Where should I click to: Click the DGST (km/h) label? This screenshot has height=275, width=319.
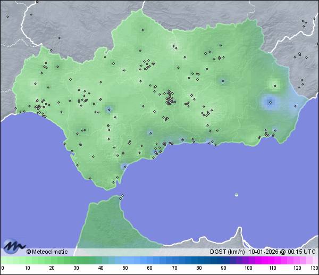(227, 252)
